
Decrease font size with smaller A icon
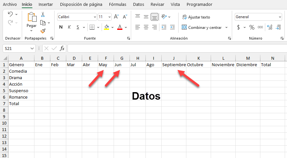[125, 17]
